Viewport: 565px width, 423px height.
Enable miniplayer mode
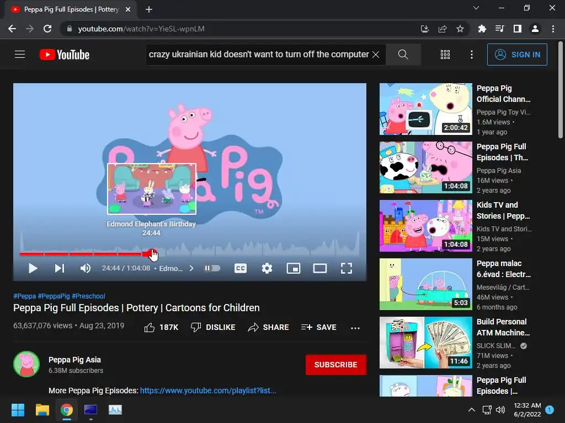[x=294, y=268]
